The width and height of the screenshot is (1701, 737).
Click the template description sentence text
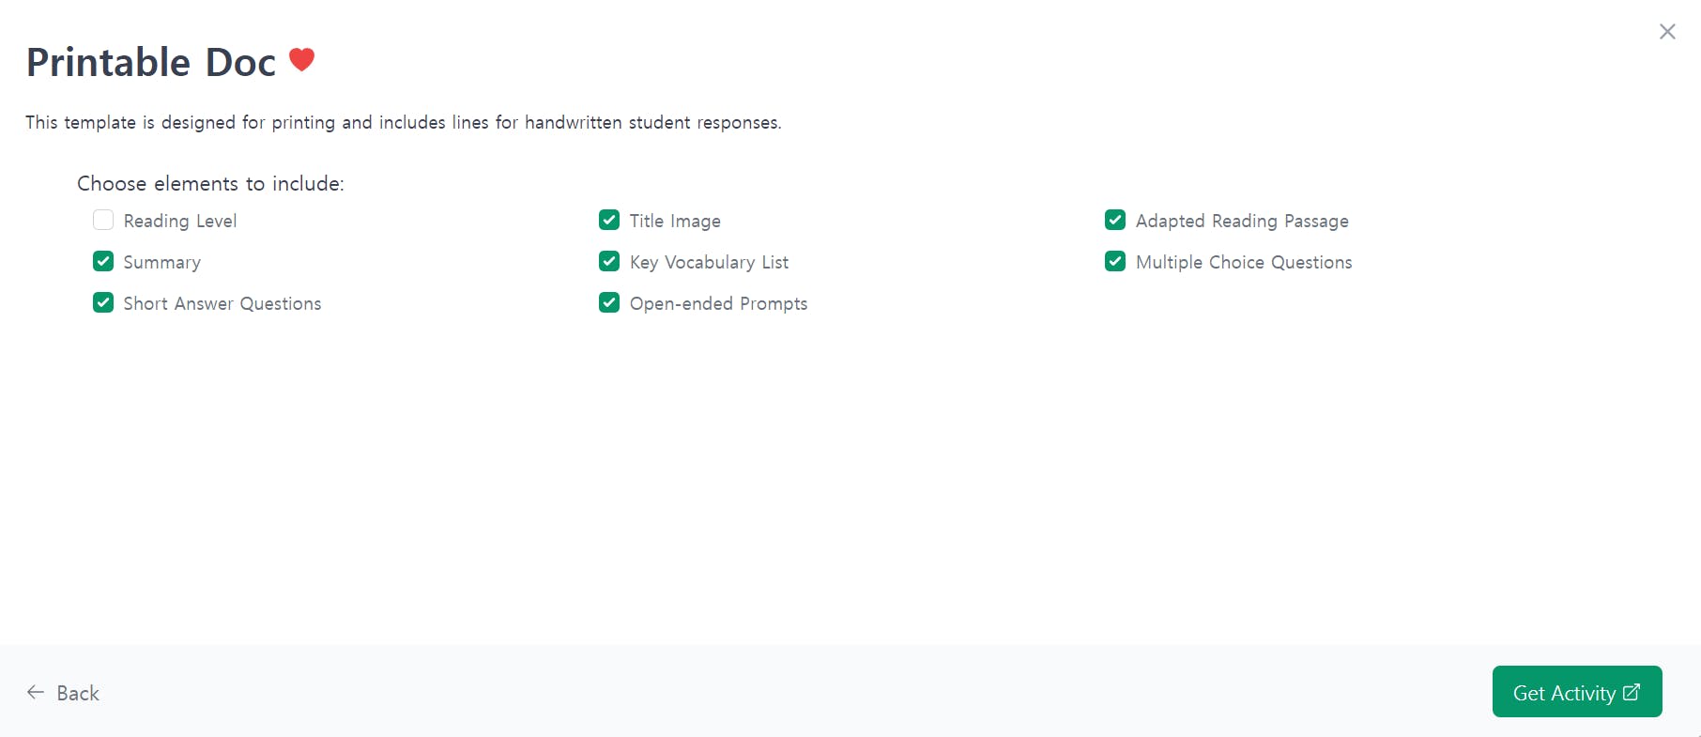404,122
